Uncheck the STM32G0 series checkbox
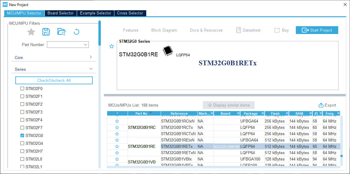This screenshot has width=350, height=174. (22, 135)
